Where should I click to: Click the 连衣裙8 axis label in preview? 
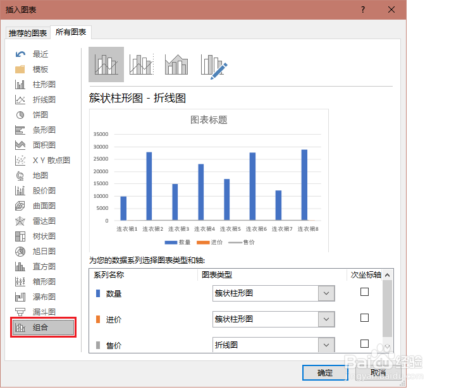[308, 229]
